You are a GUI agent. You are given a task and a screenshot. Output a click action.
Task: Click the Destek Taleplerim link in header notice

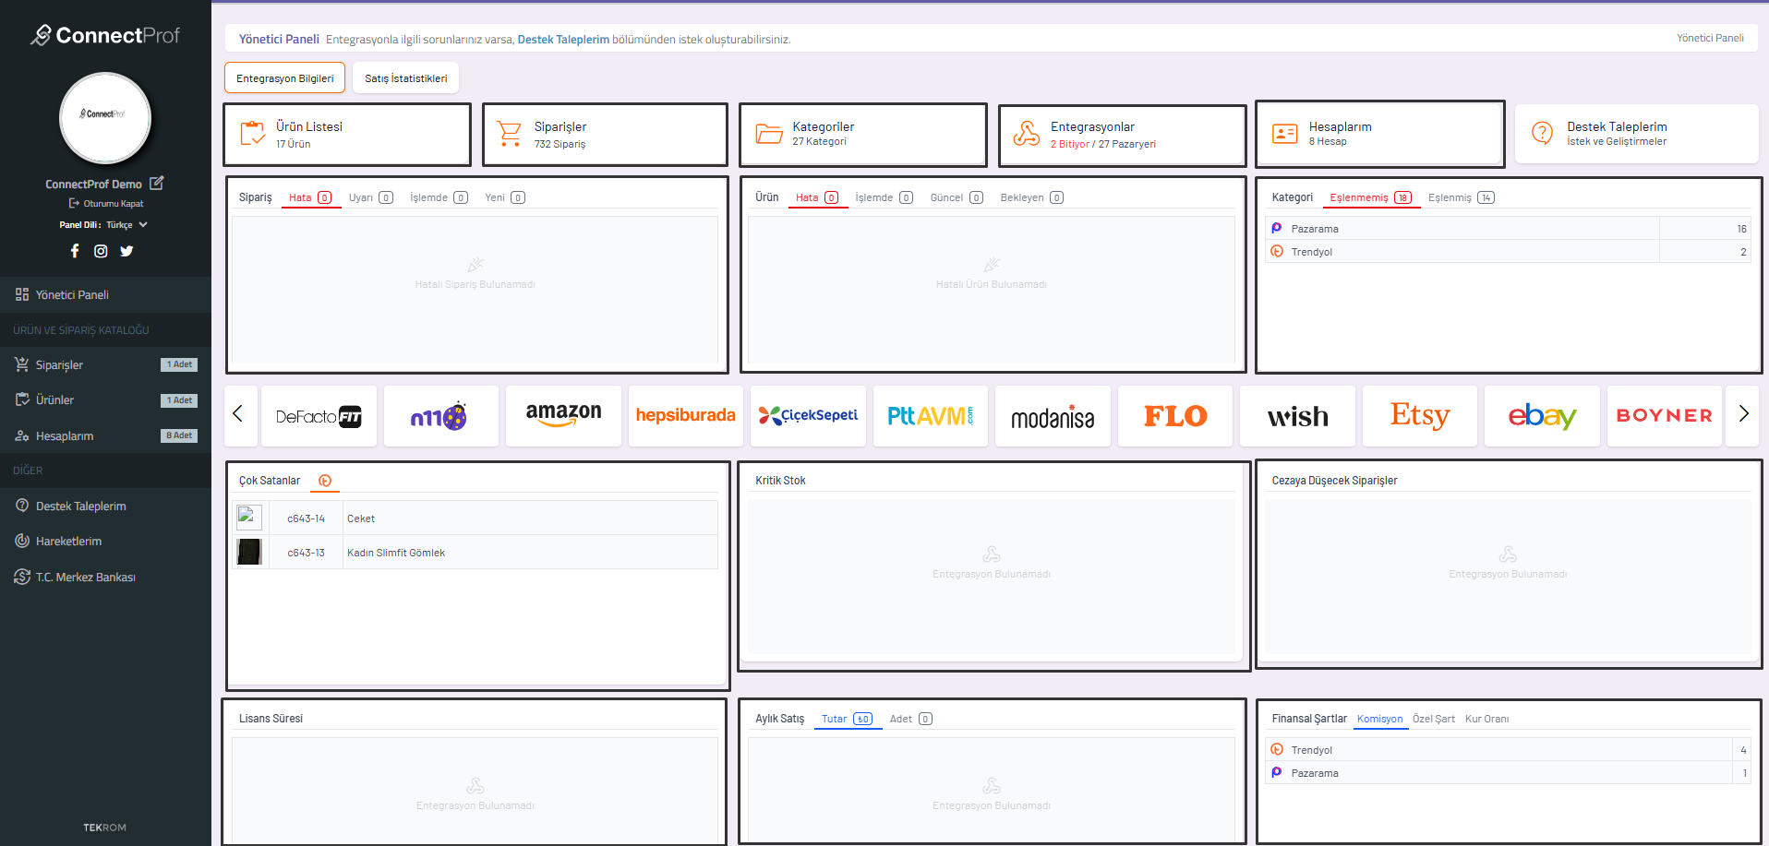(563, 40)
